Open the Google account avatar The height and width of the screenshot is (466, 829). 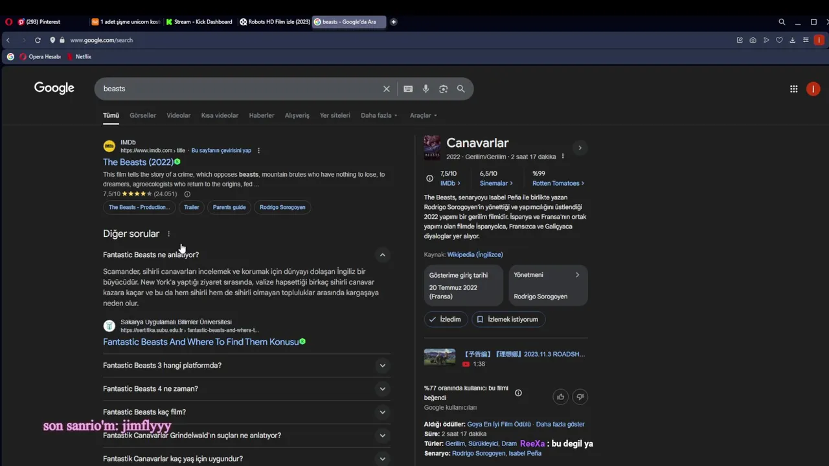click(813, 89)
